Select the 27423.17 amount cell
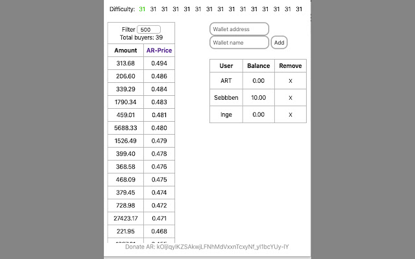 [126, 218]
